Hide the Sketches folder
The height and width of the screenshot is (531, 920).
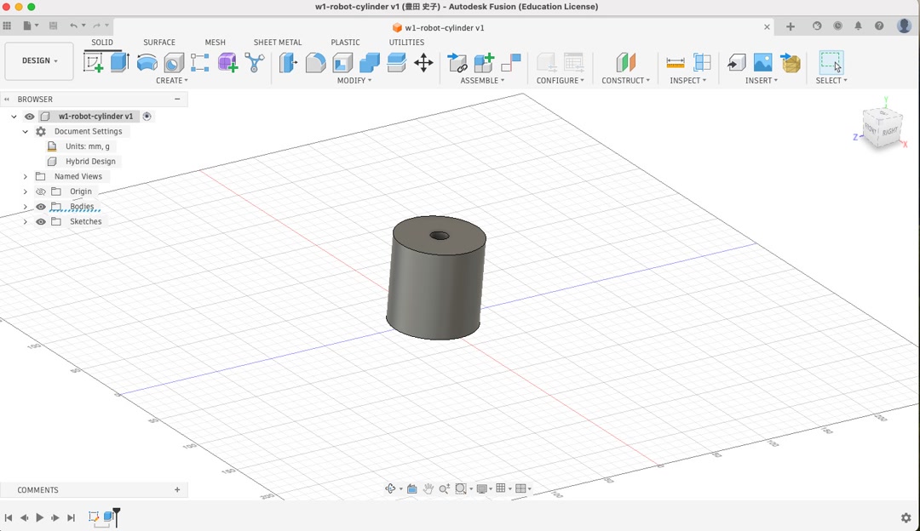pos(40,221)
